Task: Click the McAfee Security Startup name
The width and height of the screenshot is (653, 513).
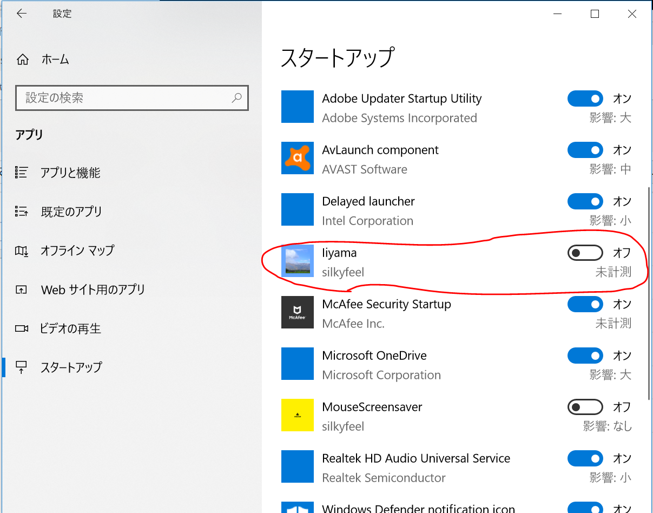Action: coord(387,304)
